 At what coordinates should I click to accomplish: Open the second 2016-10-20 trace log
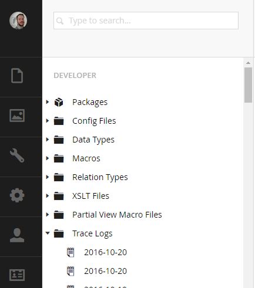click(x=105, y=271)
